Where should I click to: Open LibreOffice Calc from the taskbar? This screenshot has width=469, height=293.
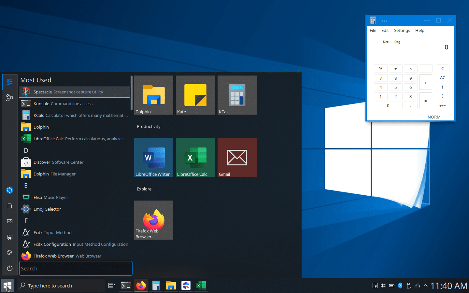201,286
